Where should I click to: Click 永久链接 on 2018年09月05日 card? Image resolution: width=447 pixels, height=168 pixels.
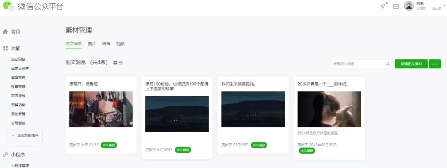coord(307,151)
